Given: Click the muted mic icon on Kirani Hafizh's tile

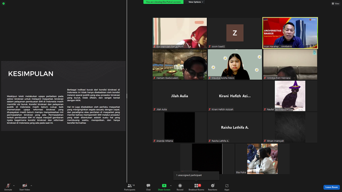Looking at the screenshot, I should [209, 109].
